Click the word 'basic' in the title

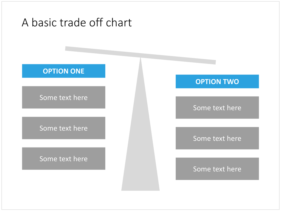(x=44, y=23)
